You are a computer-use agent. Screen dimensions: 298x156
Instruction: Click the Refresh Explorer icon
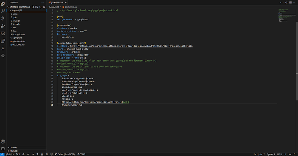[x=41, y=7]
